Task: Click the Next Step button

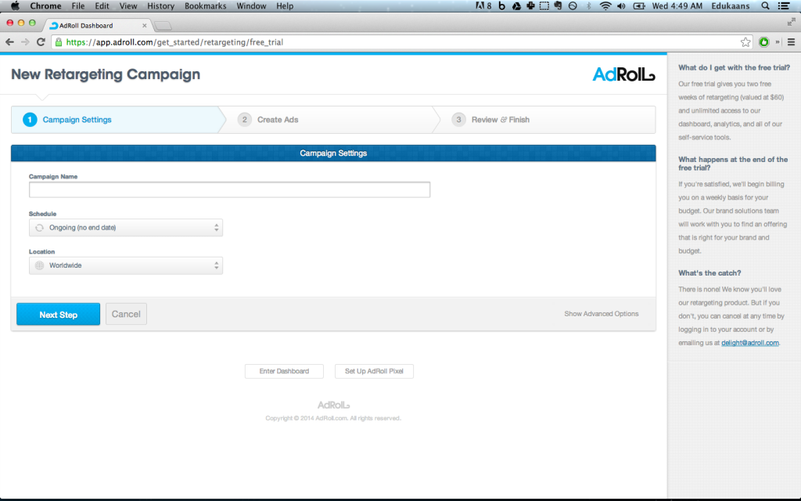Action: coord(58,315)
